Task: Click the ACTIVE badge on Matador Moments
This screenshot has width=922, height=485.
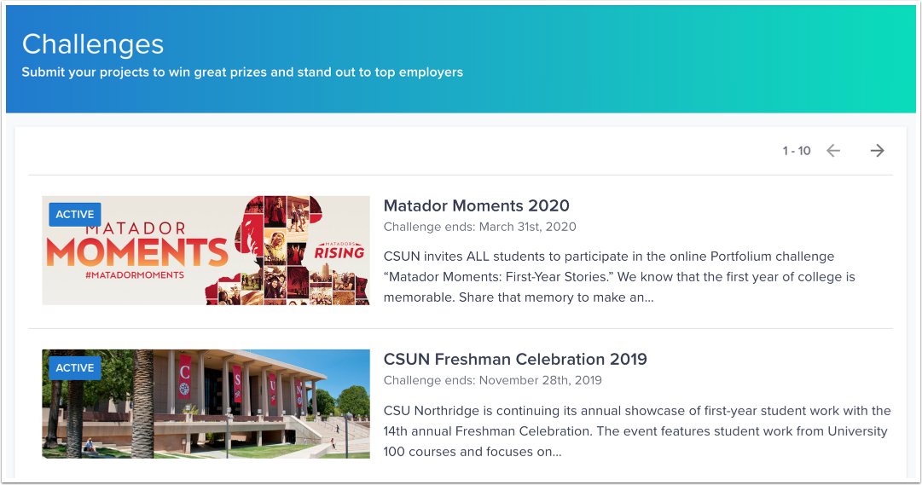Action: click(75, 215)
